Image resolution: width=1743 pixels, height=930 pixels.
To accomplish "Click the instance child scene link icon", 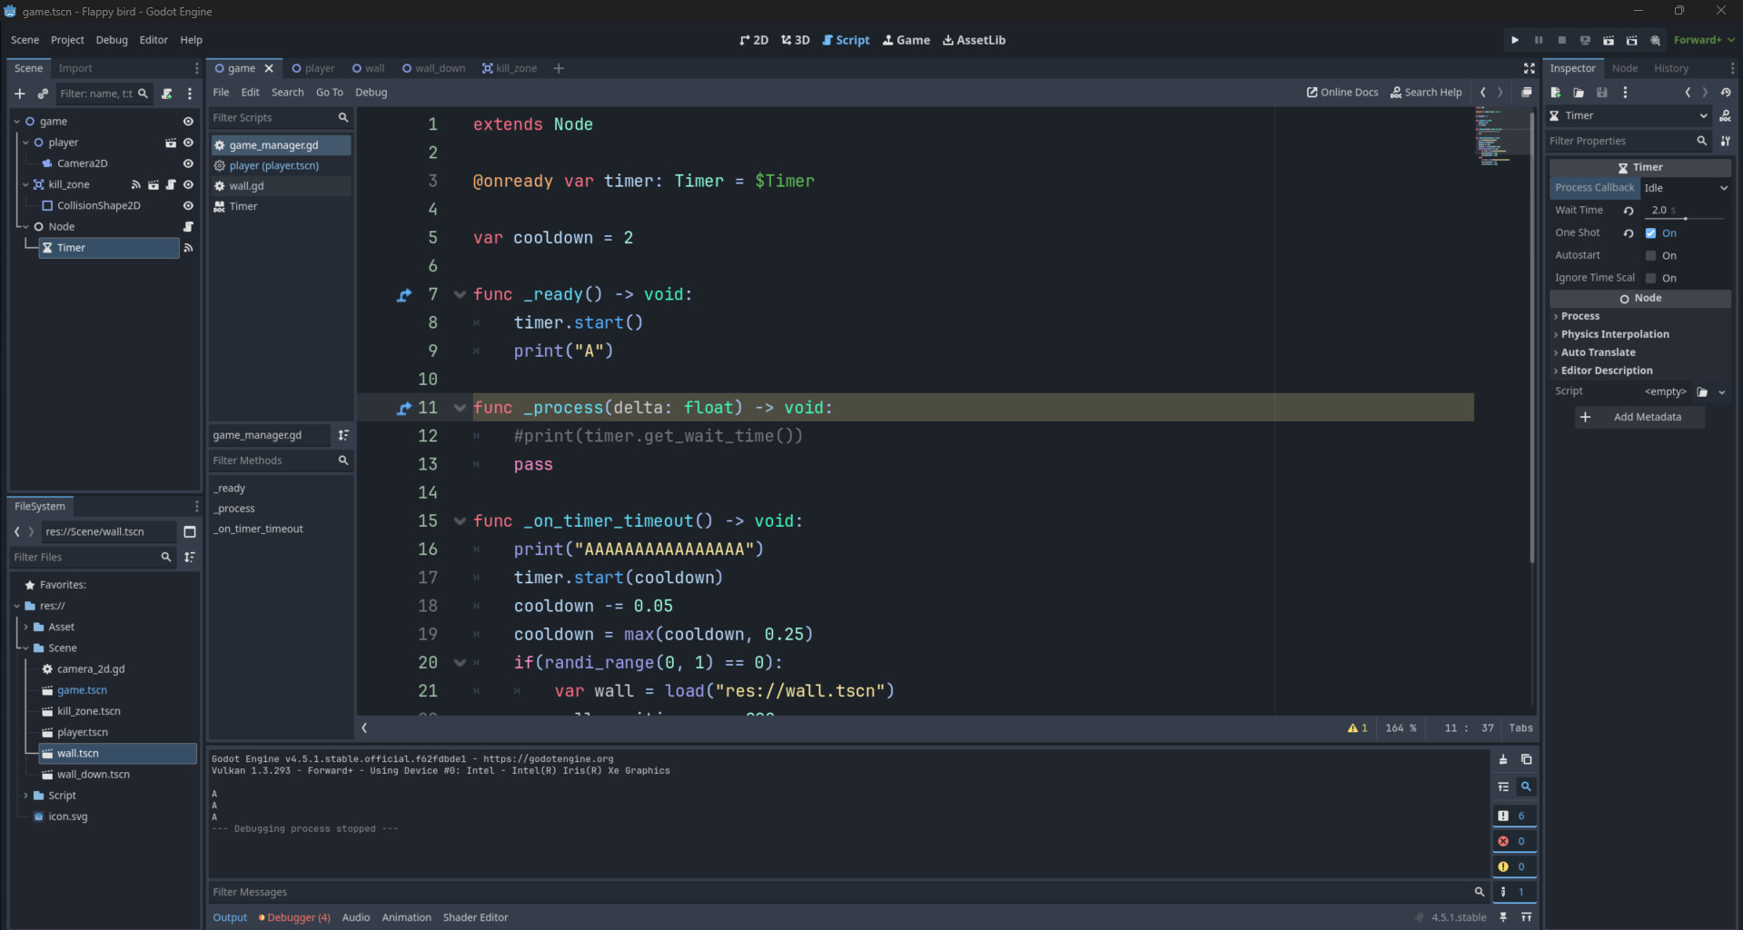I will (x=43, y=94).
